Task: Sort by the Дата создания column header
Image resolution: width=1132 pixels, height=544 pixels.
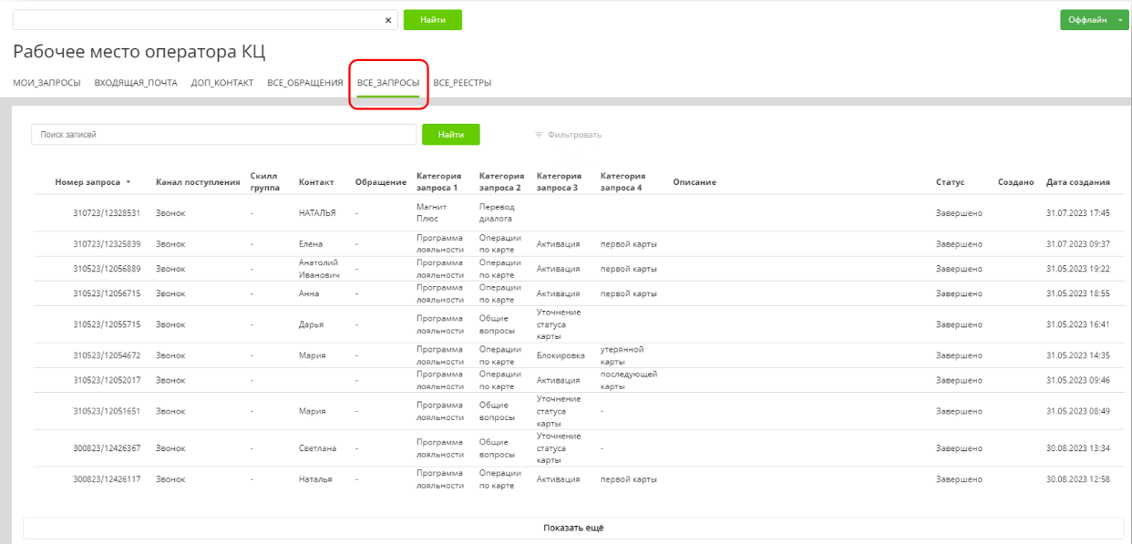Action: click(1077, 182)
